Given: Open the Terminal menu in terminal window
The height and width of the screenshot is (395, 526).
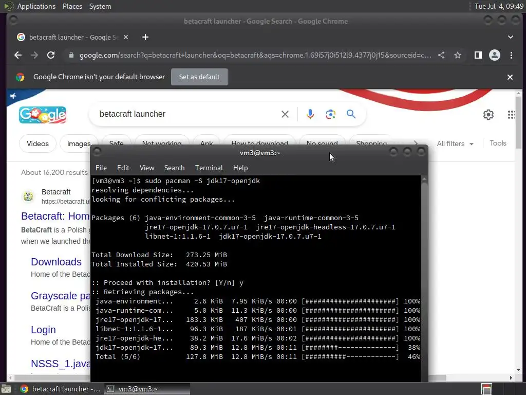Looking at the screenshot, I should [209, 168].
